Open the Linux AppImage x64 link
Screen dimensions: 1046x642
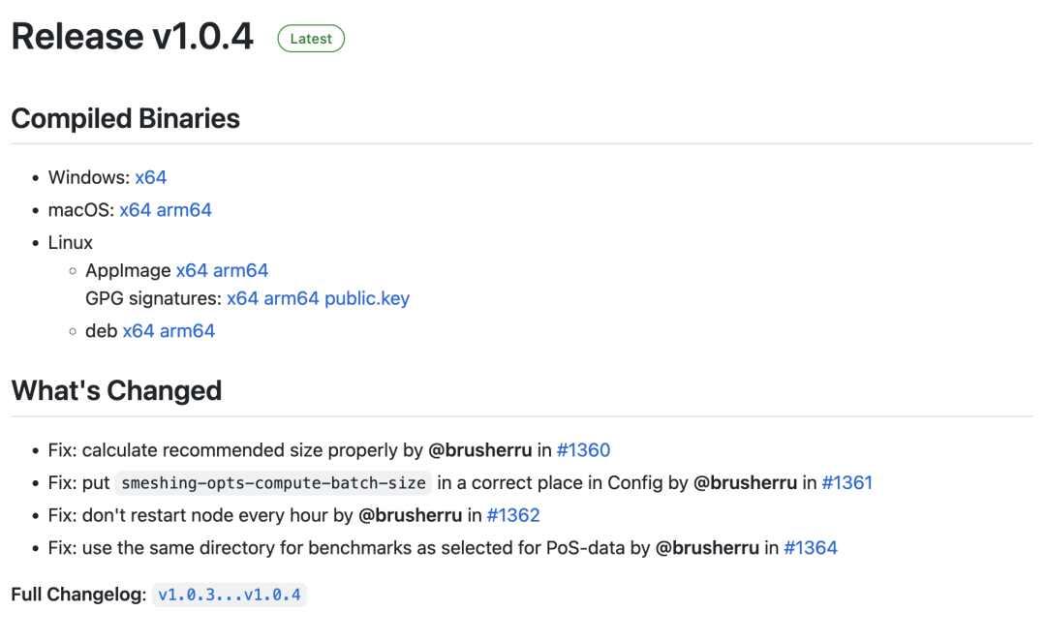(192, 270)
